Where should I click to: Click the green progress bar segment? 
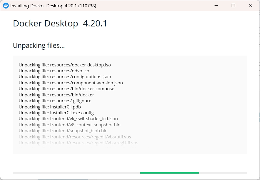[x=169, y=173]
